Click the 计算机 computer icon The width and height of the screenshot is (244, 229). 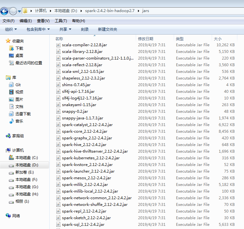pyautogui.click(x=8, y=150)
